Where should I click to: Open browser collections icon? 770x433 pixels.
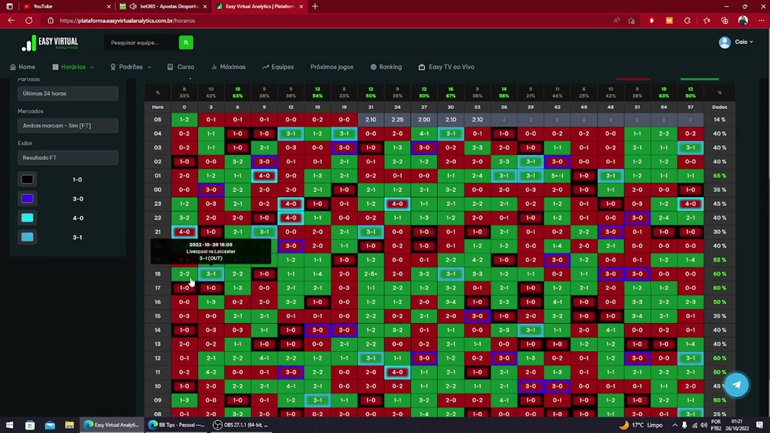[x=725, y=20]
